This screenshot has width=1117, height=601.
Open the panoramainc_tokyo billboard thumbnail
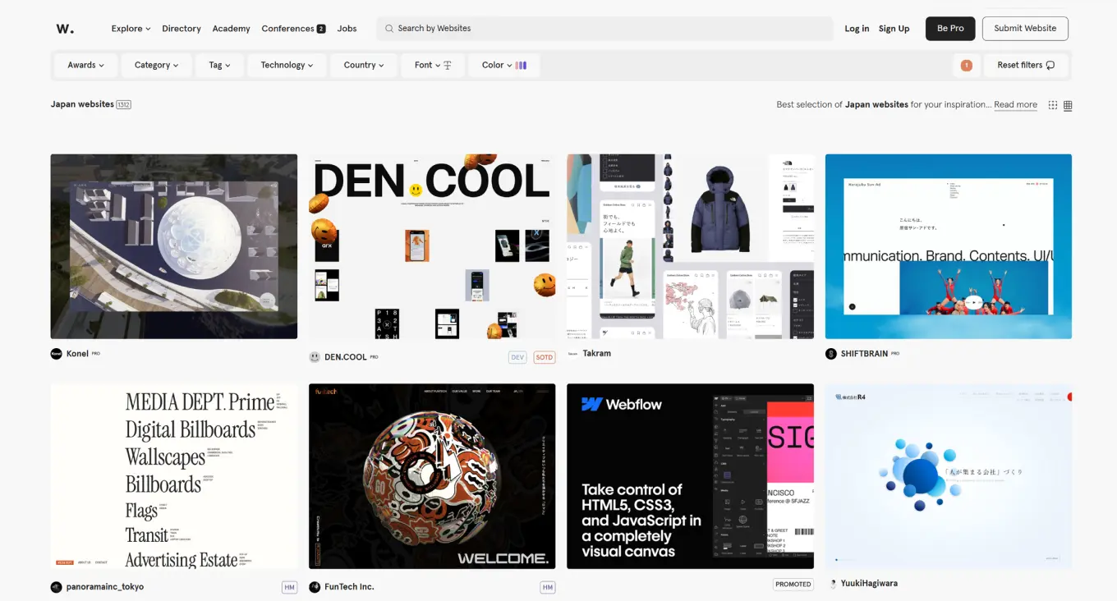pos(174,476)
